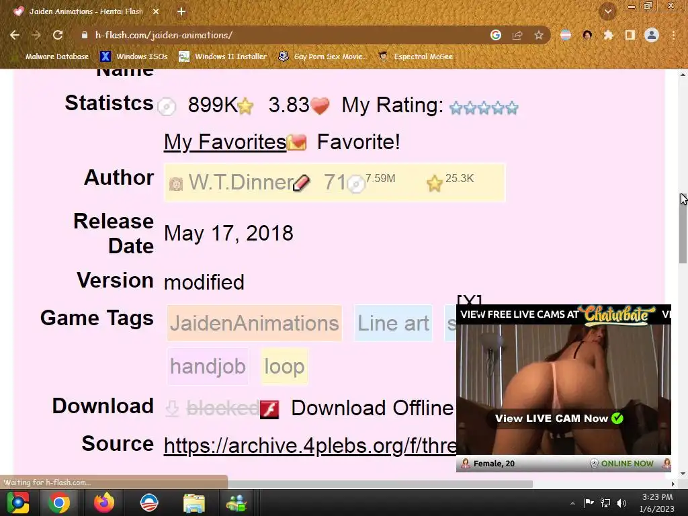Click the scroll-down arrow of the page scrollbar

pyautogui.click(x=683, y=474)
